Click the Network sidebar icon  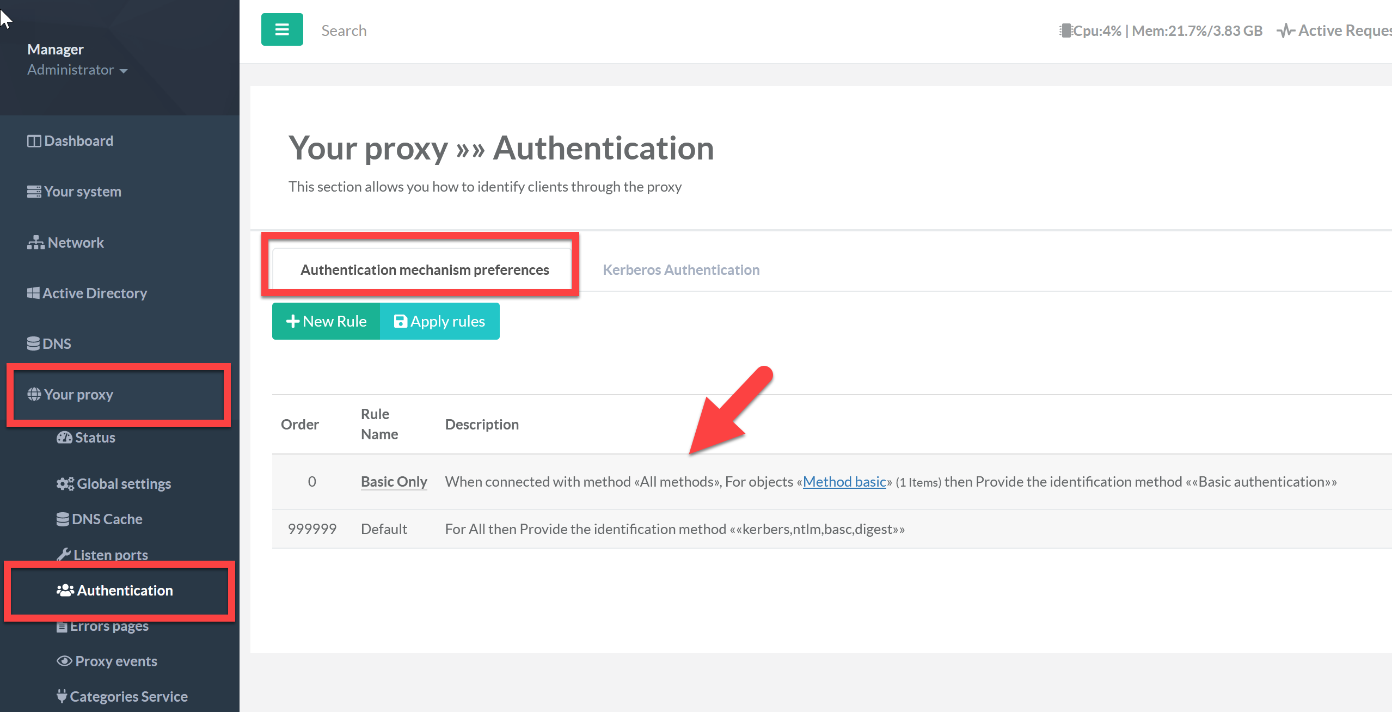click(35, 243)
